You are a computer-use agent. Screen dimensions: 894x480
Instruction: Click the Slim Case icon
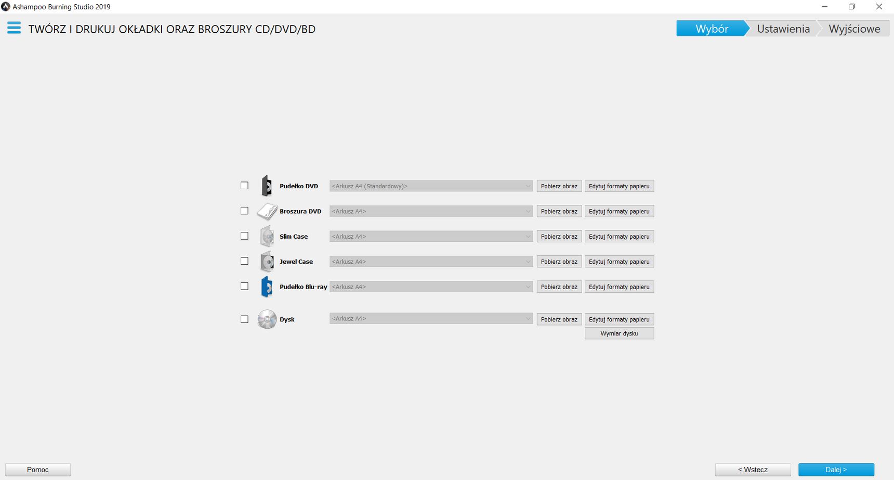(x=267, y=236)
